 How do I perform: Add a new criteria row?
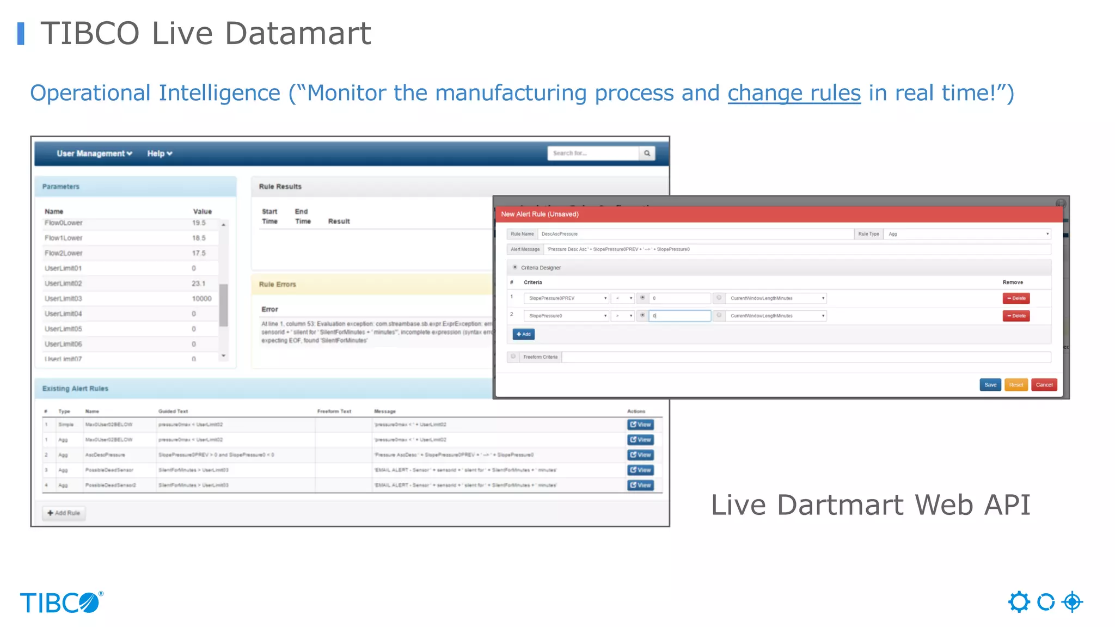point(523,334)
